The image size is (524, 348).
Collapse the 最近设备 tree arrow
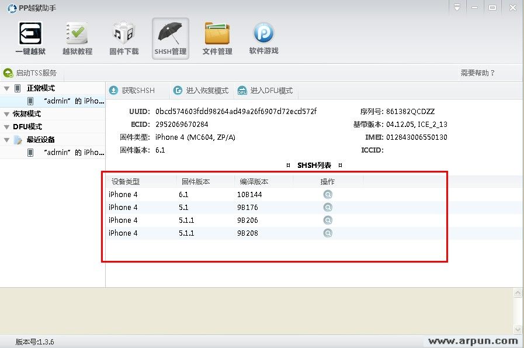[6, 140]
